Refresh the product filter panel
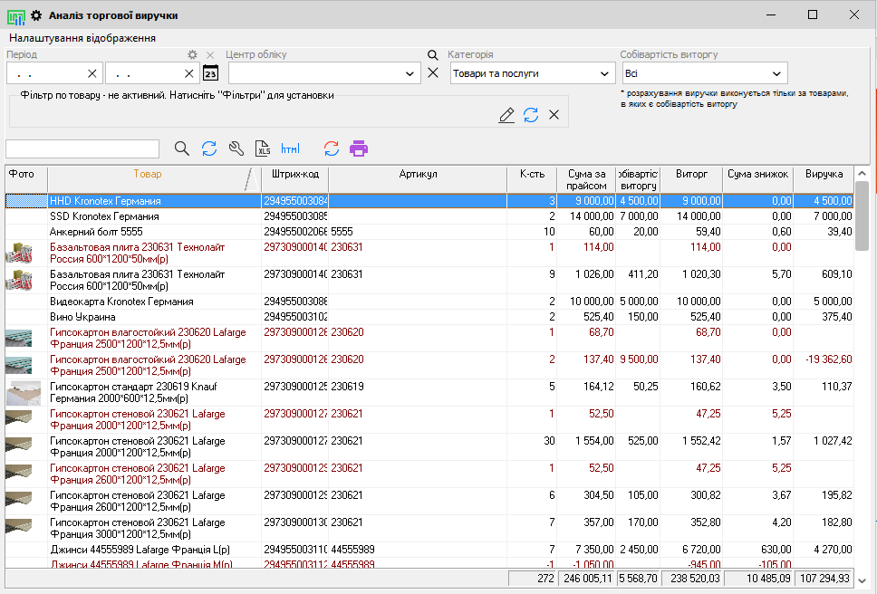The image size is (877, 594). tap(531, 115)
